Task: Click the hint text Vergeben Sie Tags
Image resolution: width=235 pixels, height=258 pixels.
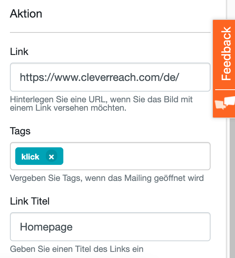Action: tap(107, 178)
